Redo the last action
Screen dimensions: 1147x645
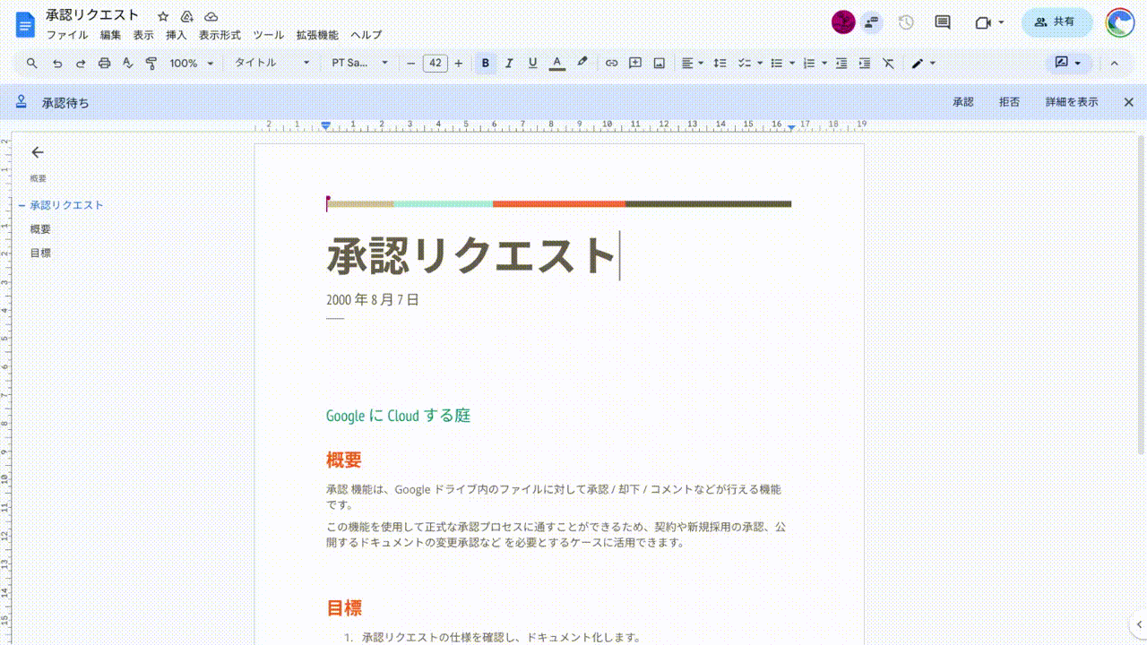click(x=81, y=63)
